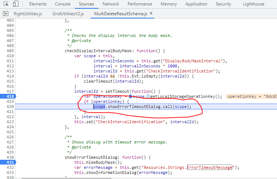Select the Sources tab
The width and height of the screenshot is (277, 179).
(86, 4)
